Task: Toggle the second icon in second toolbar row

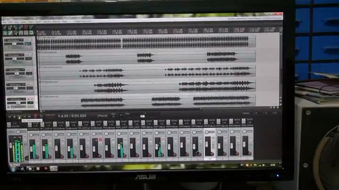Action: click(x=11, y=33)
